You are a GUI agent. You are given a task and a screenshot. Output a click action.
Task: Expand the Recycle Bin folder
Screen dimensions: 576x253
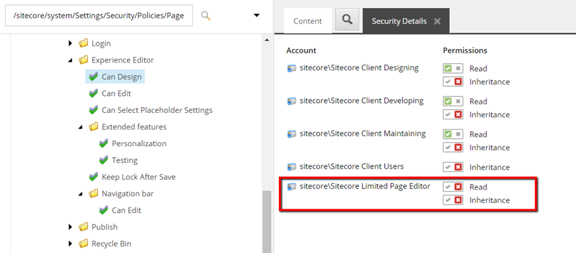tap(71, 244)
